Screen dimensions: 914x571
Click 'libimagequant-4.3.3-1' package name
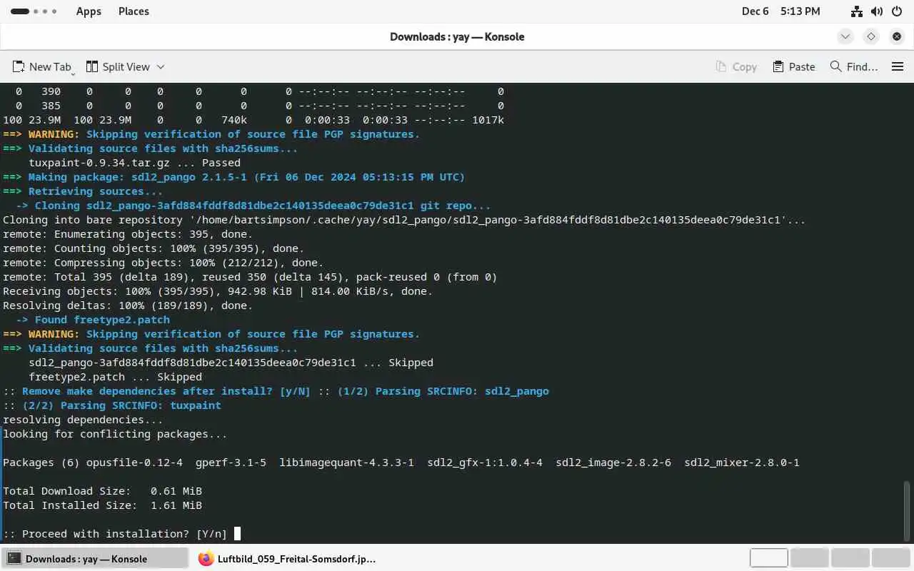346,463
